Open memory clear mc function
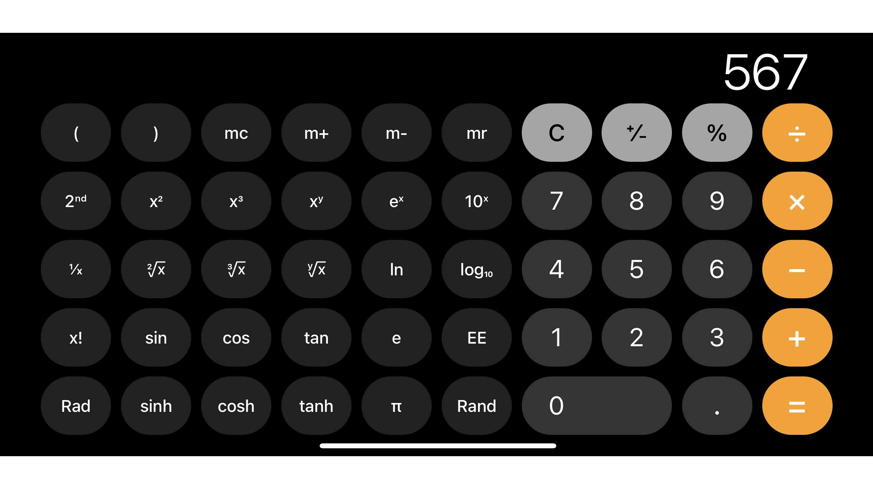This screenshot has height=489, width=873. [x=236, y=133]
